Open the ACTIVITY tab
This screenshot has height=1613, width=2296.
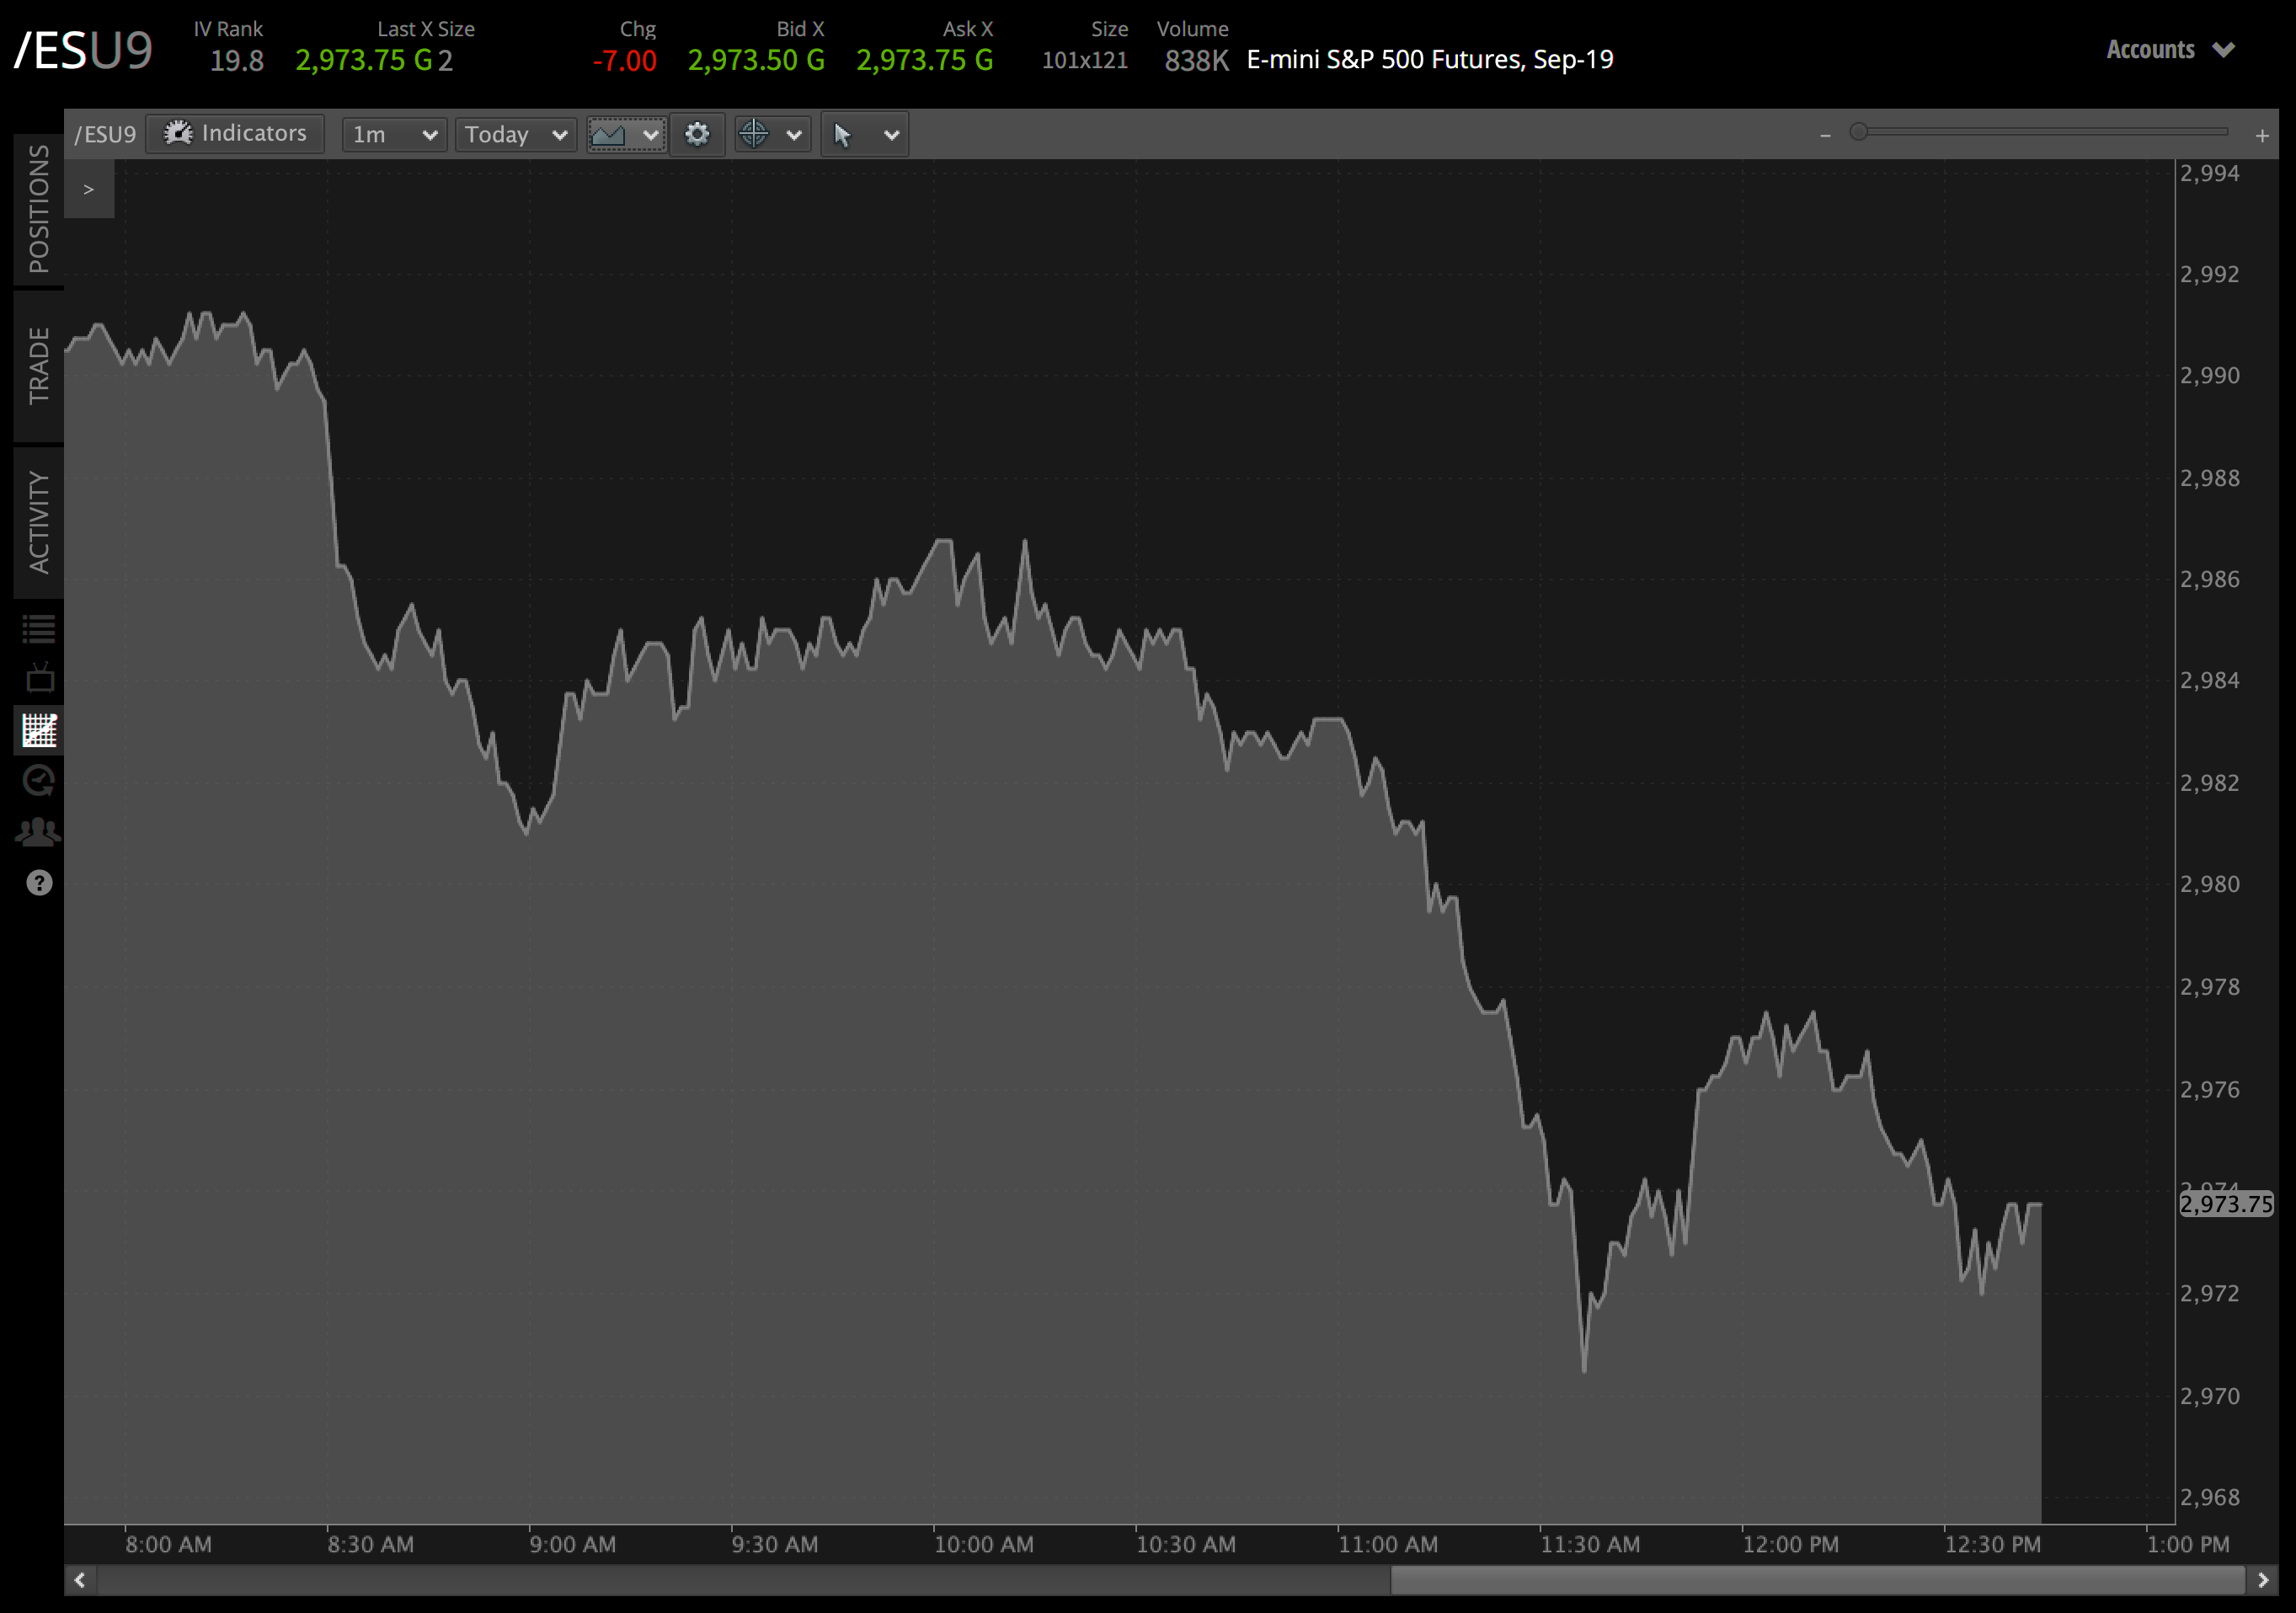tap(39, 522)
